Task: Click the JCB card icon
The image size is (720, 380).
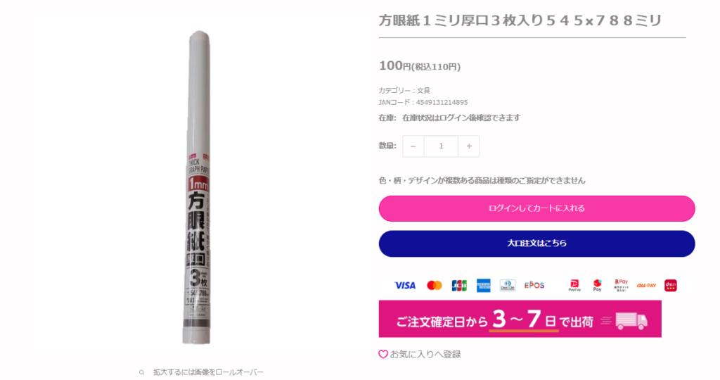Action: [459, 285]
